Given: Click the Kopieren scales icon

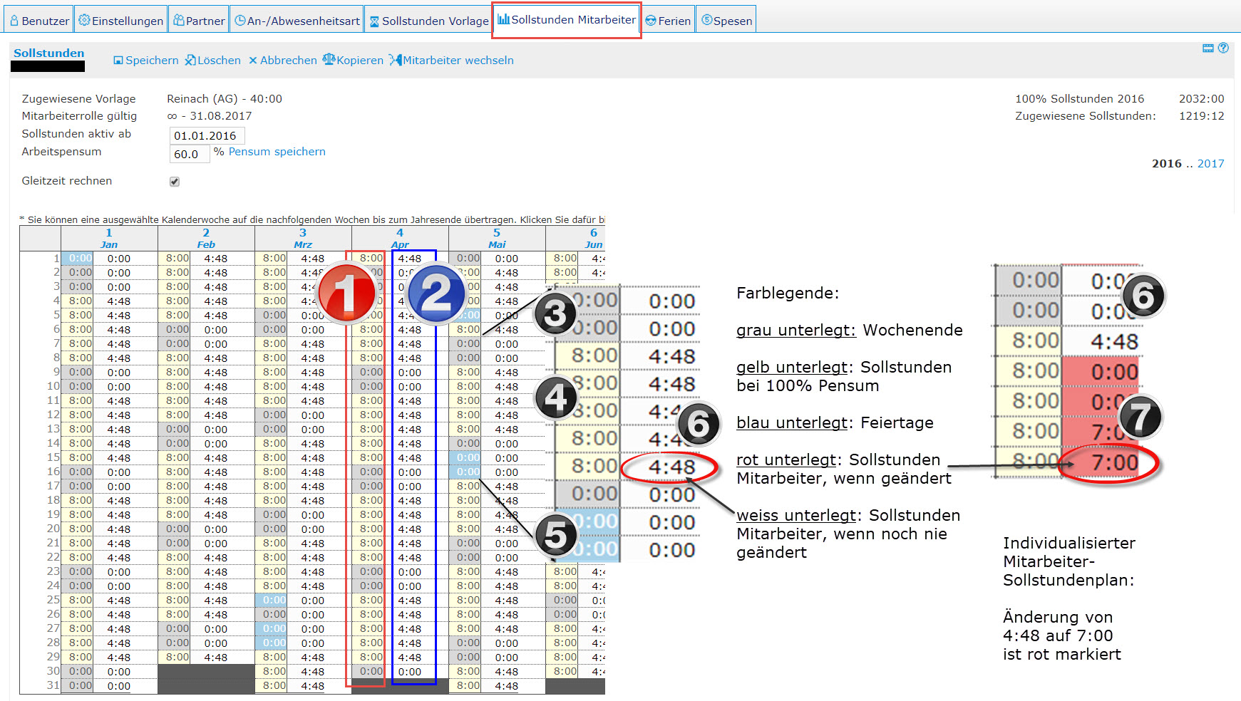Looking at the screenshot, I should [x=329, y=60].
